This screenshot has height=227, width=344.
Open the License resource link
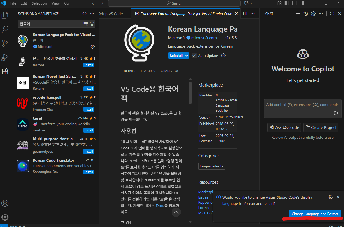click(x=204, y=208)
